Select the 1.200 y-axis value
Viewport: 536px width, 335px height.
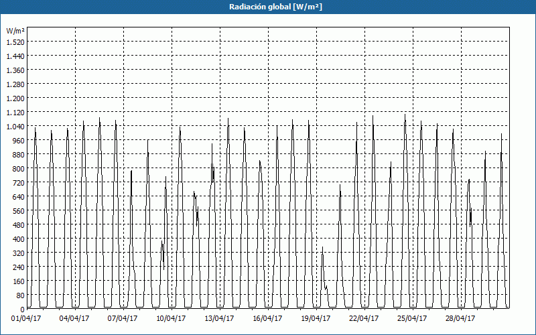(x=15, y=98)
